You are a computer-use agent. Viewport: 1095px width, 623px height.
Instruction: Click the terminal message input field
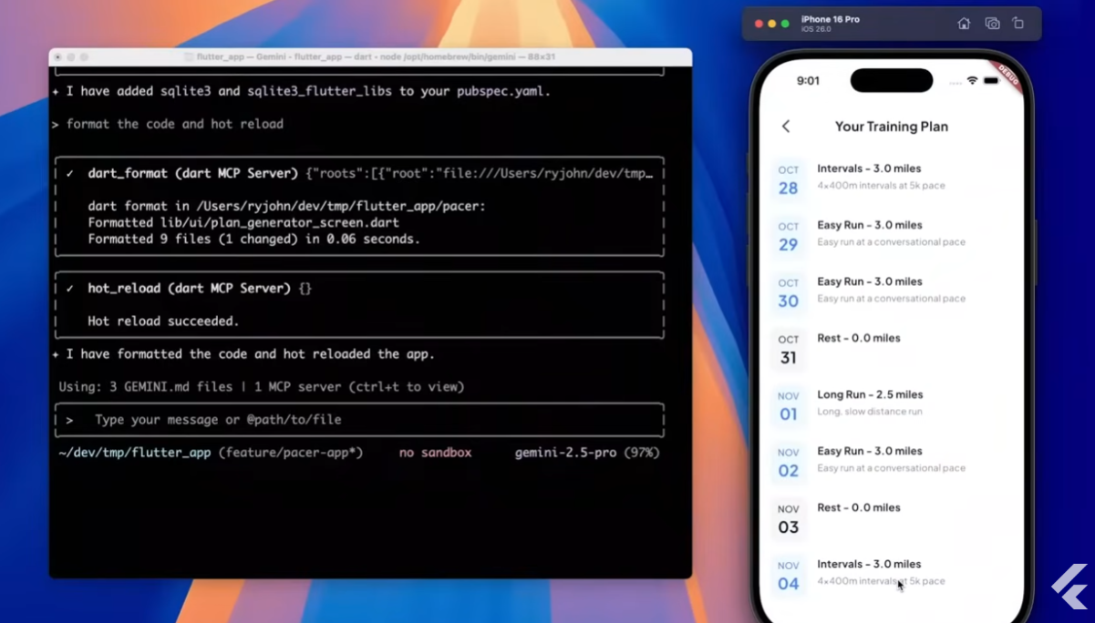360,420
